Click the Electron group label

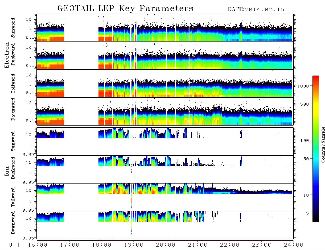tap(7, 55)
